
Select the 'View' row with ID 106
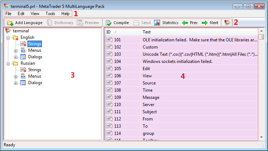click(181, 75)
